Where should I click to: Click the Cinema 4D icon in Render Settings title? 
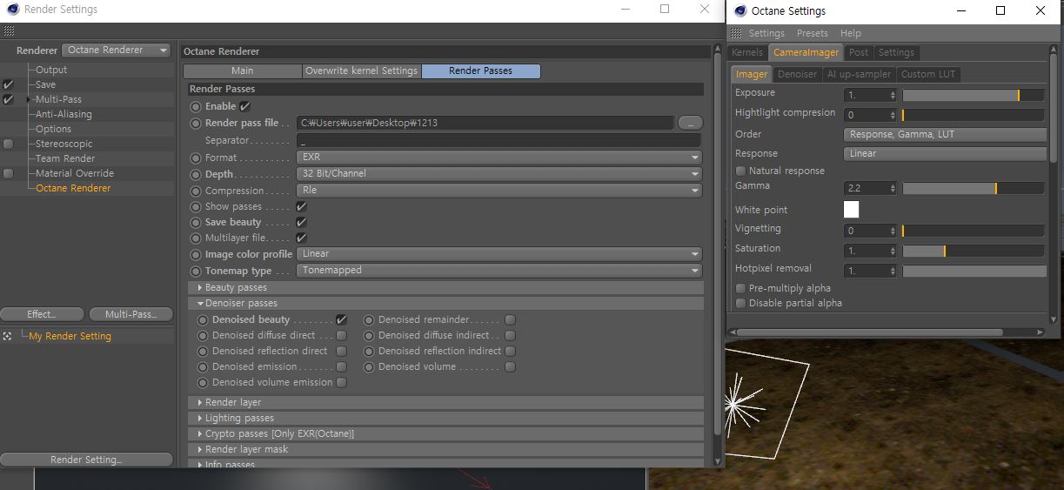12,10
